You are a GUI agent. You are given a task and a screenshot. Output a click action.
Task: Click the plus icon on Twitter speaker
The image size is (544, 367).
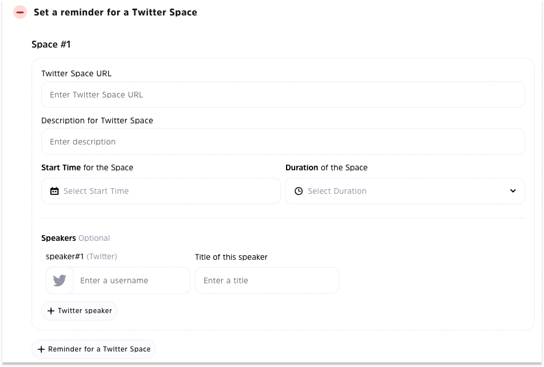coord(51,311)
